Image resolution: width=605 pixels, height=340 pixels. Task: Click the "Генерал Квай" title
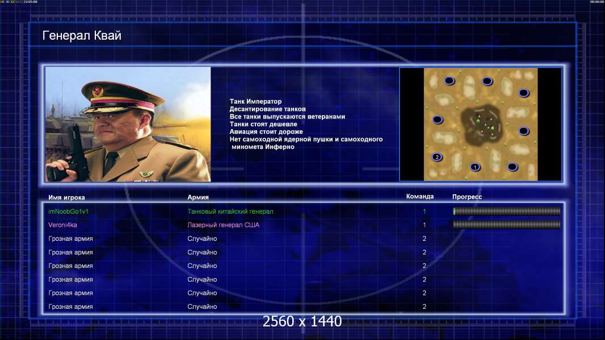(x=82, y=36)
